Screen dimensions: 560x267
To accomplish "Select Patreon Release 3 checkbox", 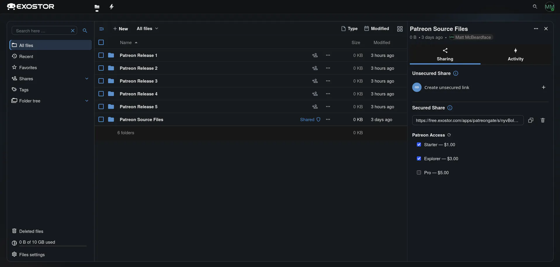I will click(x=101, y=81).
